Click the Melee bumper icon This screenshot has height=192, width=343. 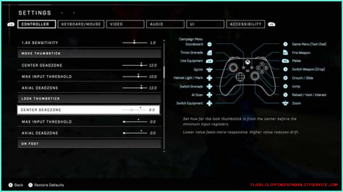click(x=286, y=61)
